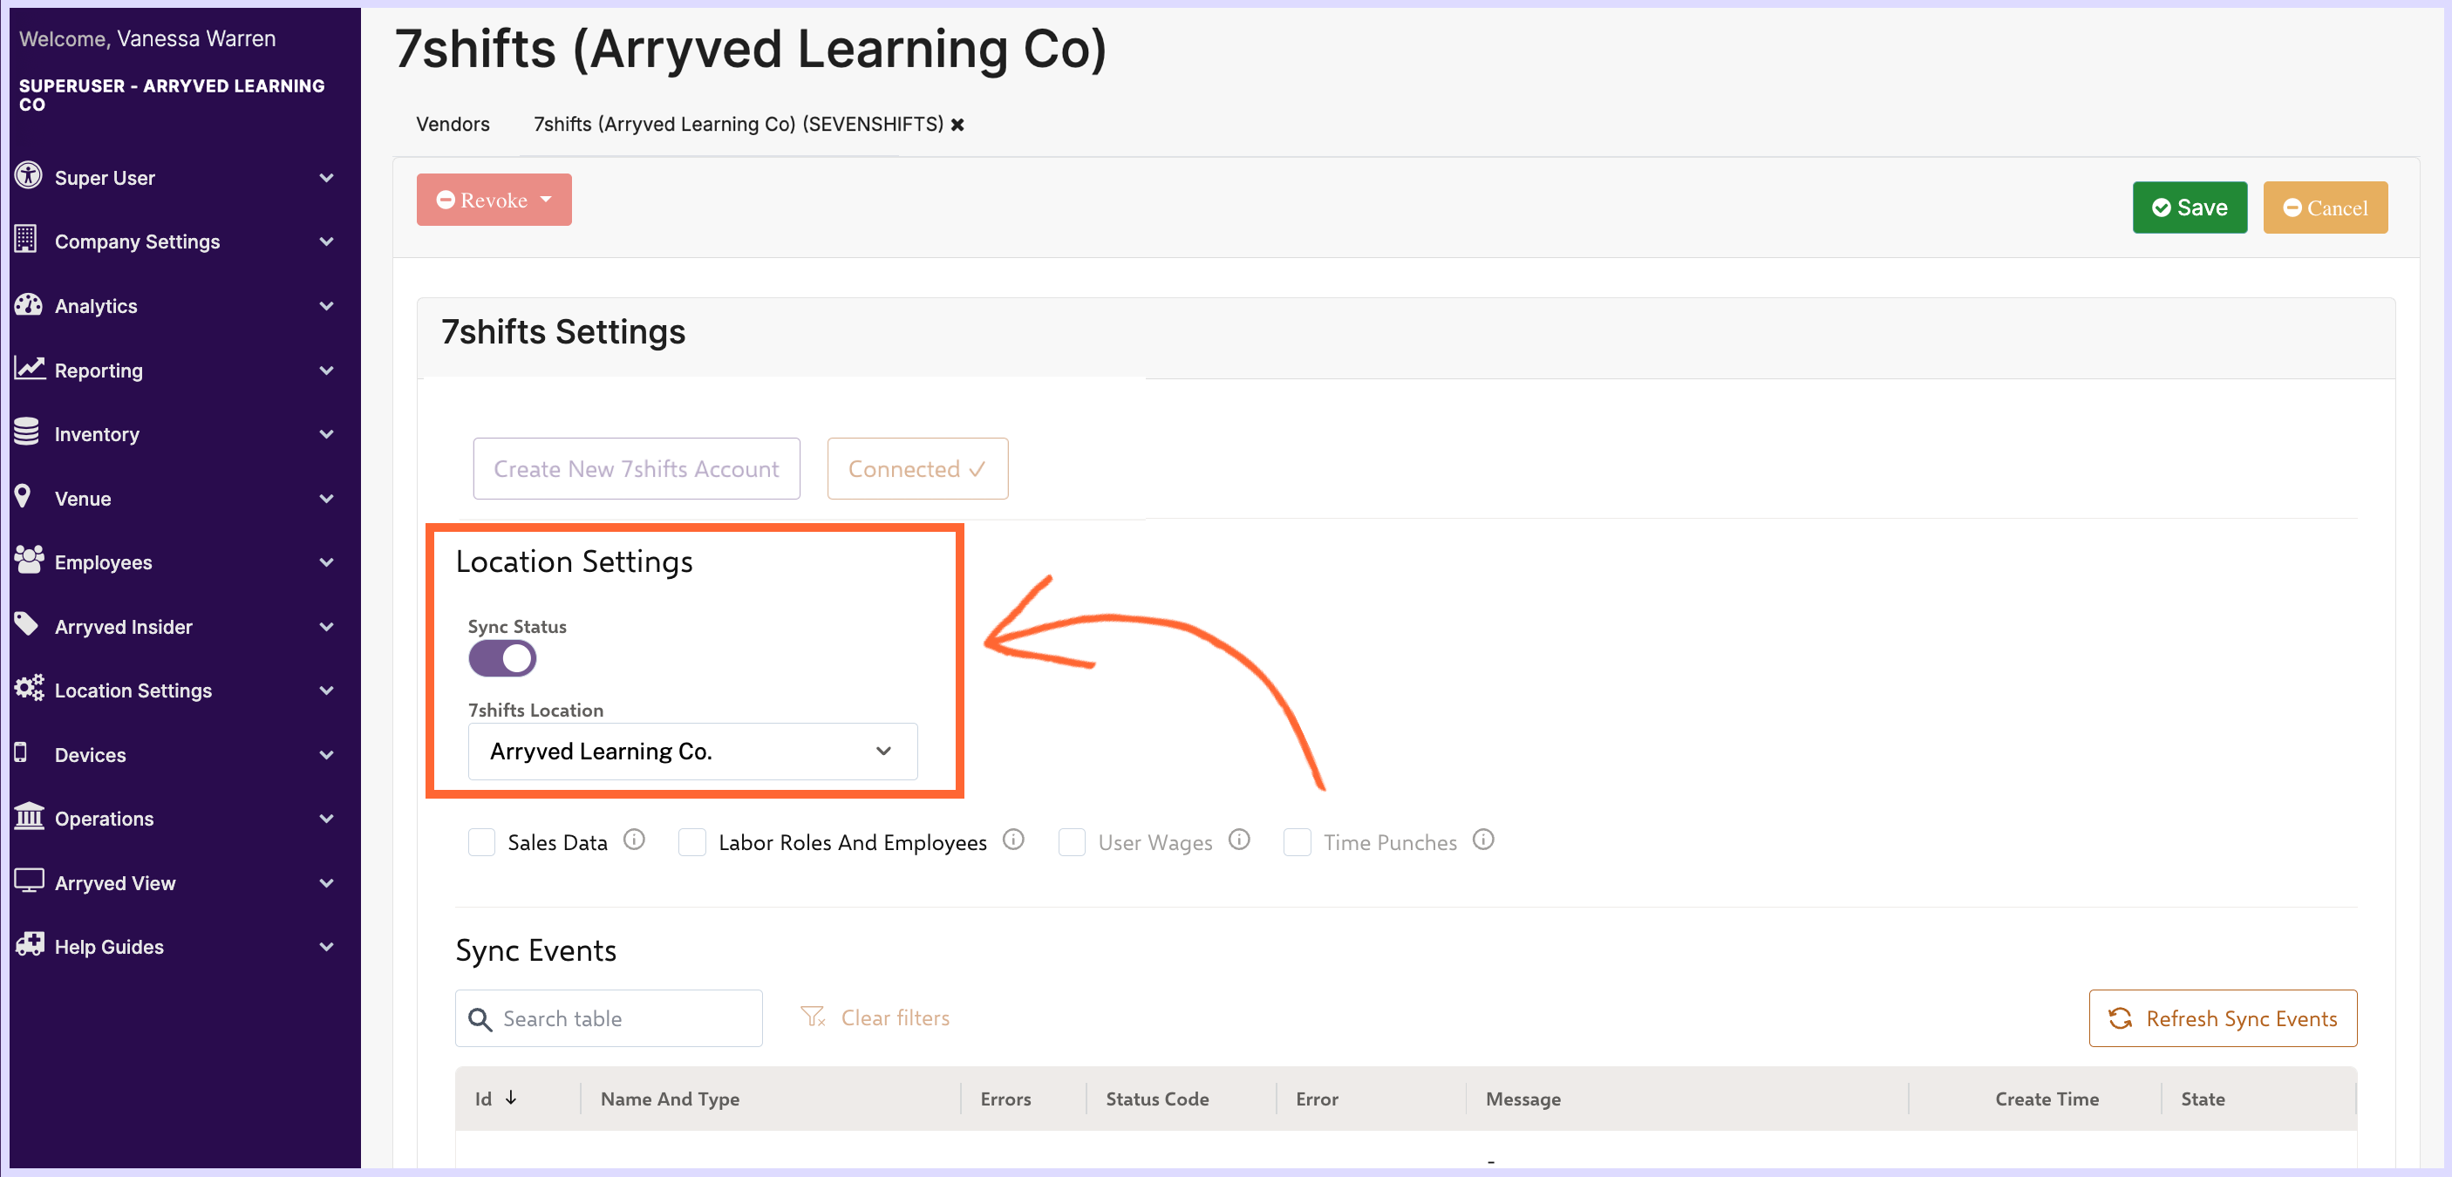Image resolution: width=2452 pixels, height=1177 pixels.
Task: Open the Revoke dropdown button
Action: tap(494, 200)
